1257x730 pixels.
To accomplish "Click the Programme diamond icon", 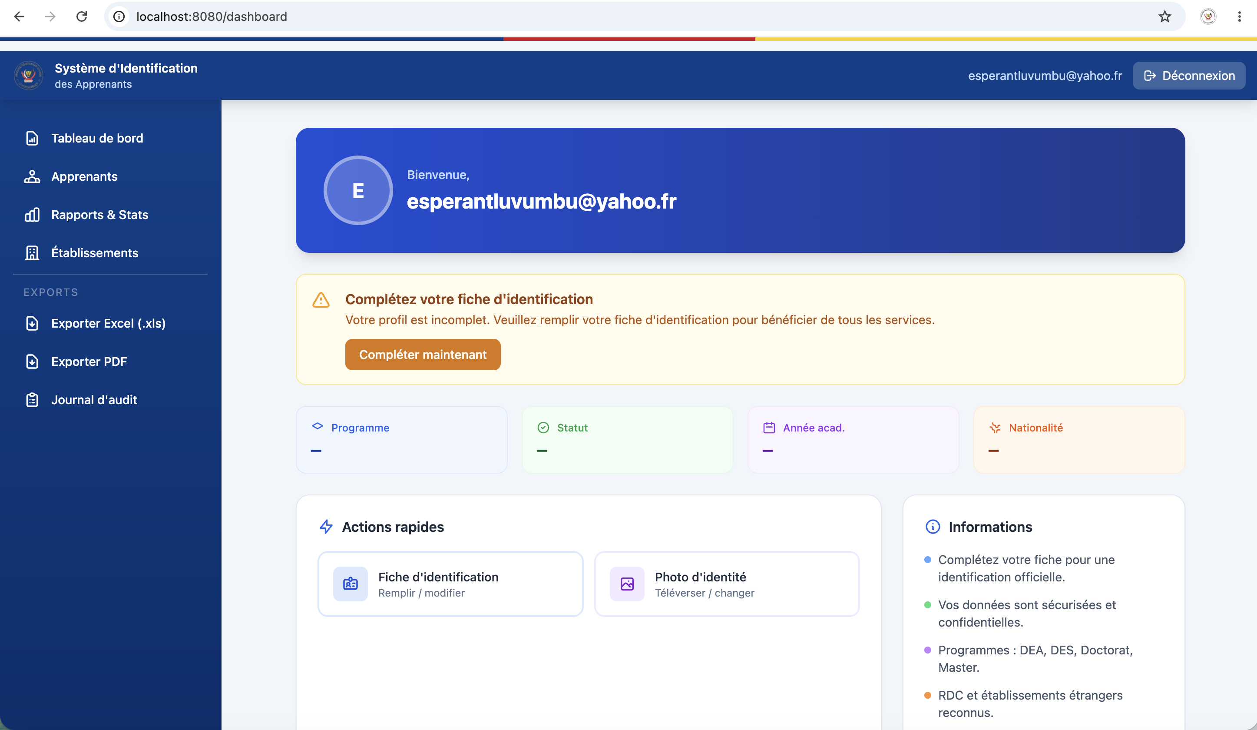I will coord(317,426).
